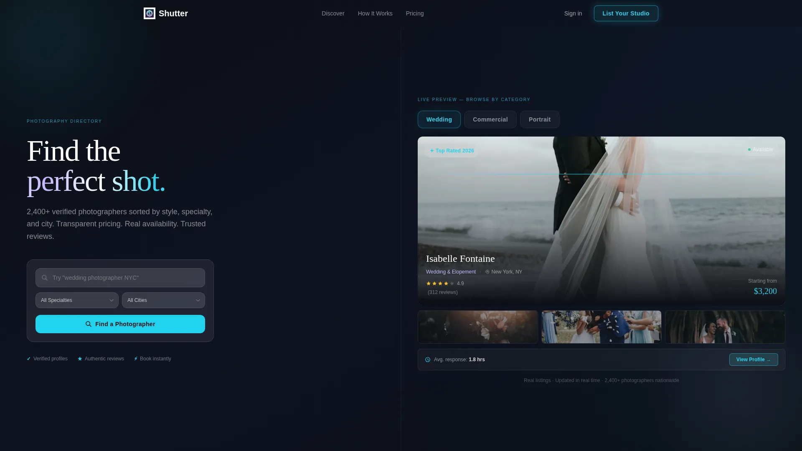The height and width of the screenshot is (451, 802).
Task: Select the Wedding category tab
Action: [439, 119]
